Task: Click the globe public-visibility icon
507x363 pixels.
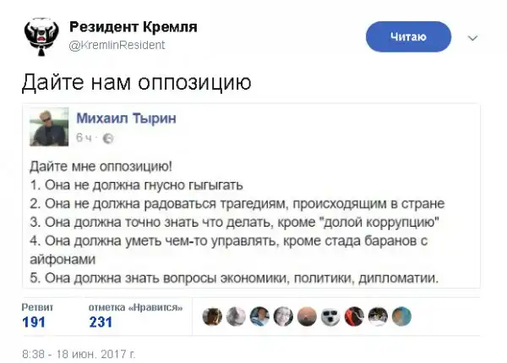Action: pyautogui.click(x=107, y=138)
